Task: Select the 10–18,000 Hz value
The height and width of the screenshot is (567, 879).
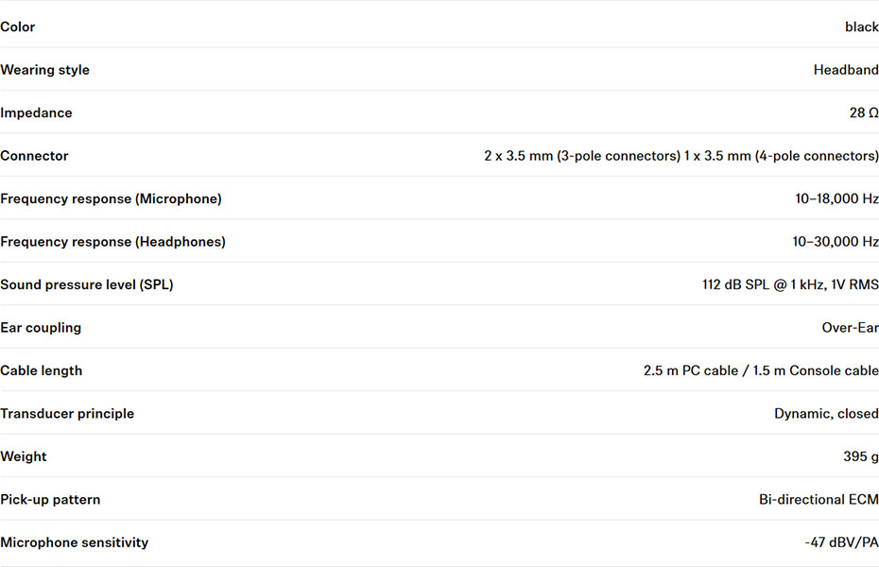Action: (x=836, y=198)
